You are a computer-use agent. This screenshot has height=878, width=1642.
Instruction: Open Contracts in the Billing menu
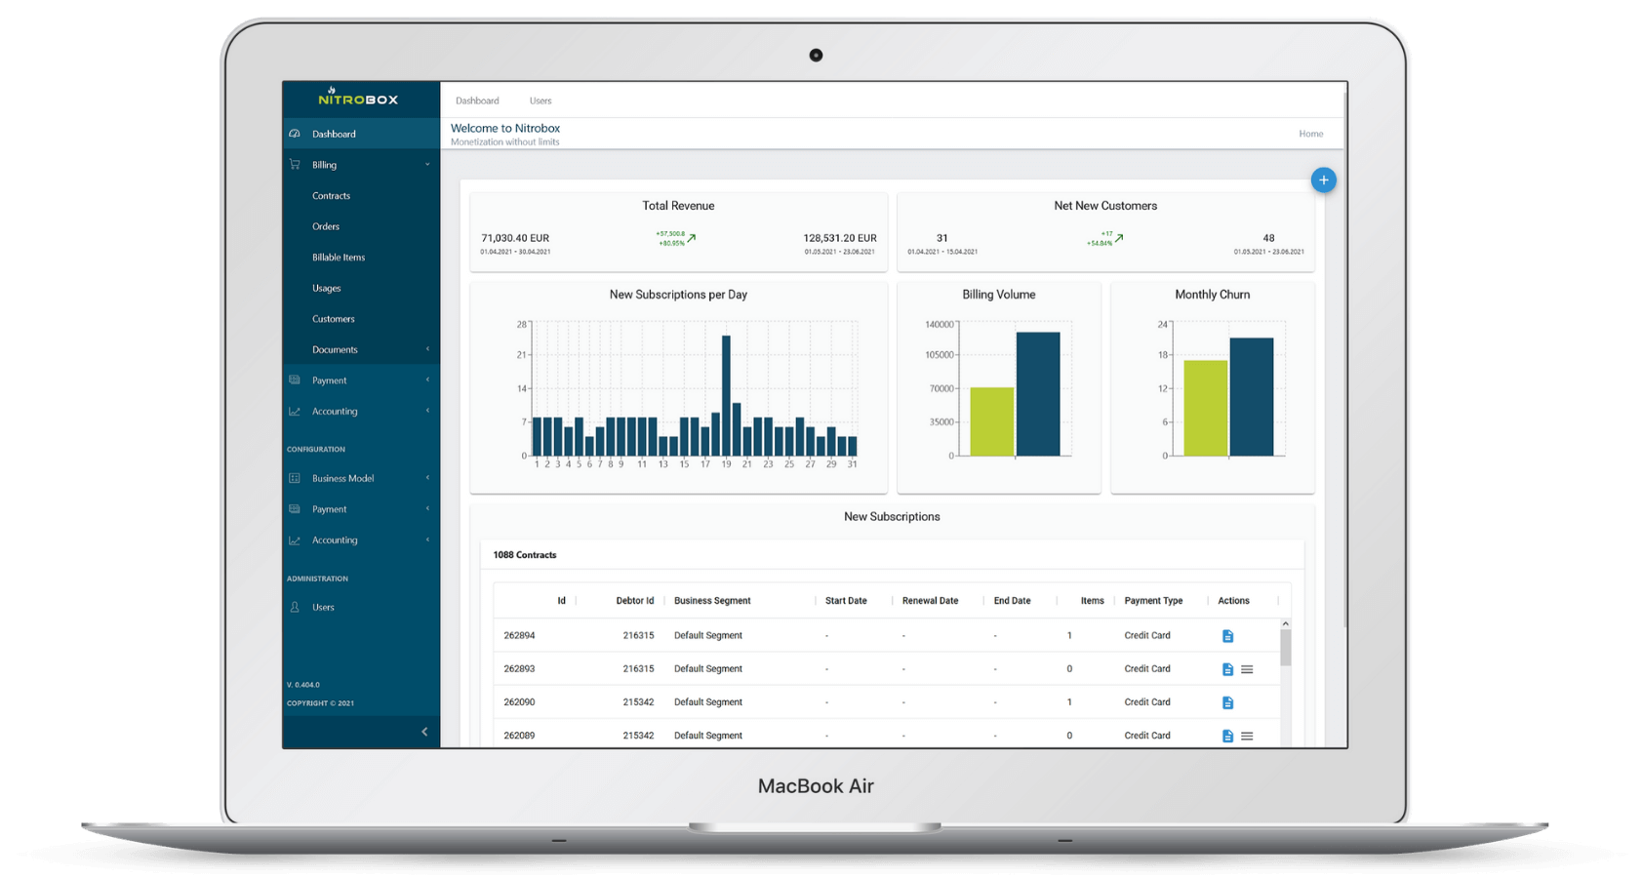[331, 196]
